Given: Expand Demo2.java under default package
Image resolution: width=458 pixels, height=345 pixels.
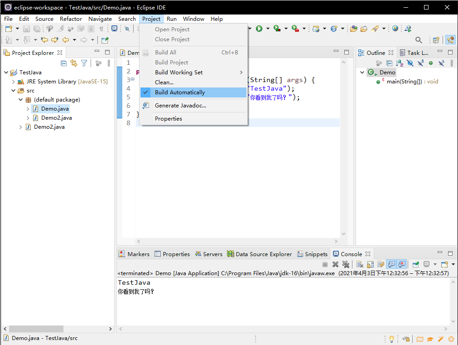Looking at the screenshot, I should point(28,118).
